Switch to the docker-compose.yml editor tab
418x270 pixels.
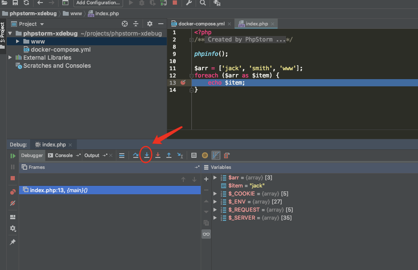coord(201,24)
